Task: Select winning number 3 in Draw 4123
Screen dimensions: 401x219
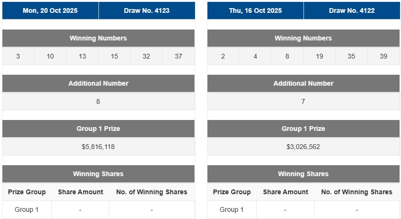Action: pos(18,56)
